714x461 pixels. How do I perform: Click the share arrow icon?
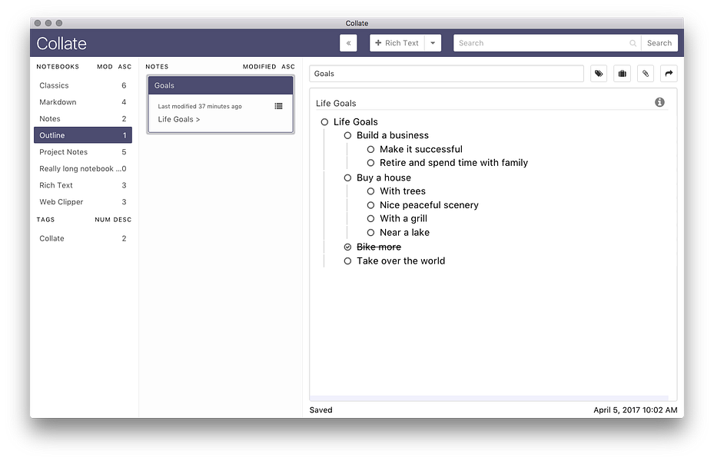[x=669, y=73]
